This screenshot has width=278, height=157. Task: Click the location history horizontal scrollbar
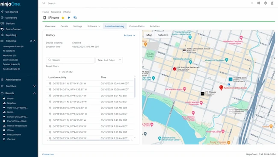(89, 140)
